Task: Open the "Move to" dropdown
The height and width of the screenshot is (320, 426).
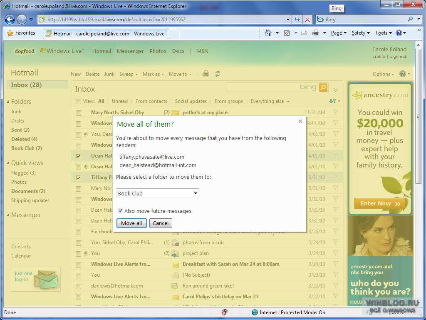Action: 180,74
